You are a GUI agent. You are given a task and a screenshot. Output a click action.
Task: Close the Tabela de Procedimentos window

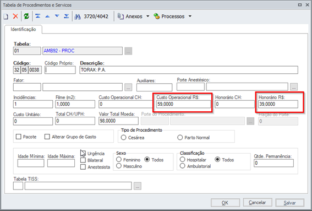pos(307,5)
